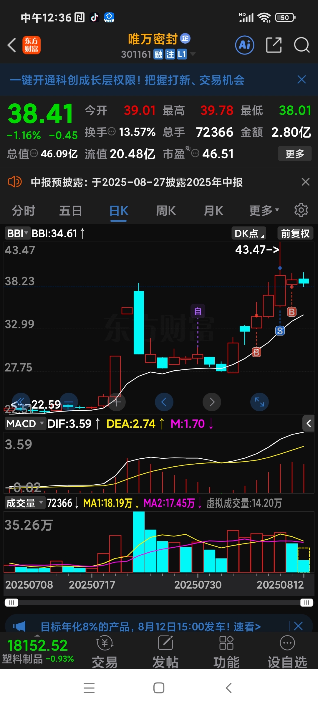
Task: Tap the 唯万密封 stock title
Action: point(153,39)
